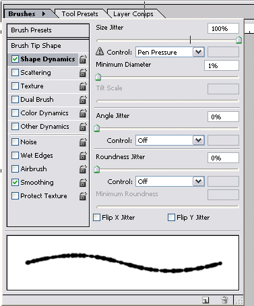Open the Size Jitter Control dropdown (Pen Pressure)
254x306 pixels.
[x=170, y=52]
